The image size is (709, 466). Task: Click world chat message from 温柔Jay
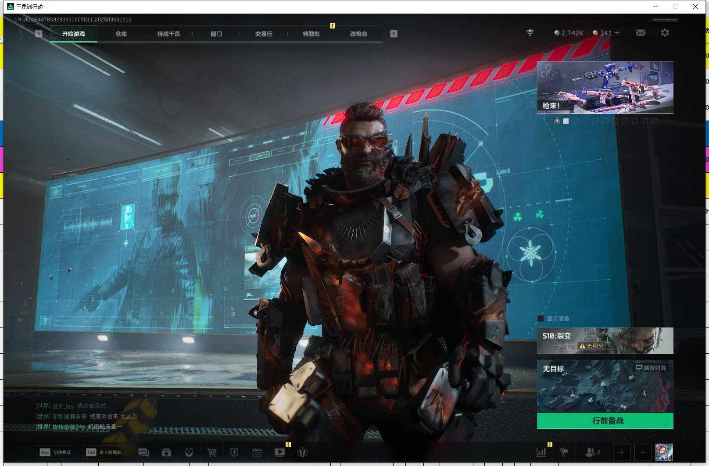[x=71, y=406]
